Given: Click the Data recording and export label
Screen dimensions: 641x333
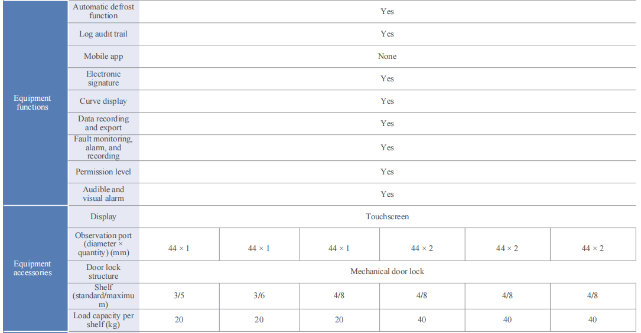Looking at the screenshot, I should 103,123.
